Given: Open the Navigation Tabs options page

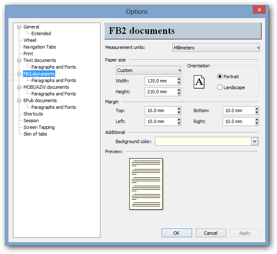Looking at the screenshot, I should tap(40, 47).
